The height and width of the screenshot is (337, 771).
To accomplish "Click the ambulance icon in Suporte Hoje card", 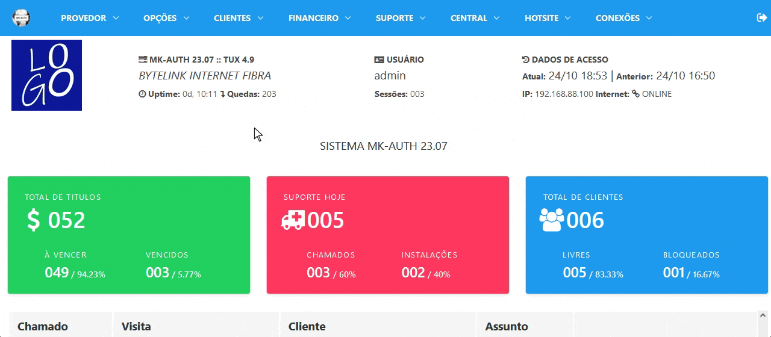I will point(293,220).
